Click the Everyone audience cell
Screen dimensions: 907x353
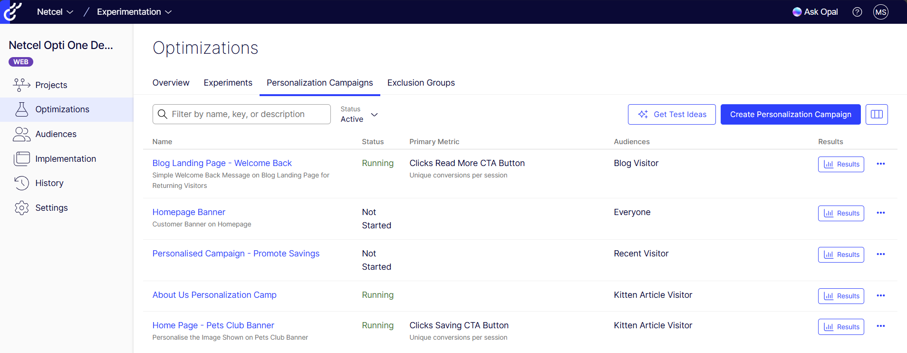click(x=632, y=212)
